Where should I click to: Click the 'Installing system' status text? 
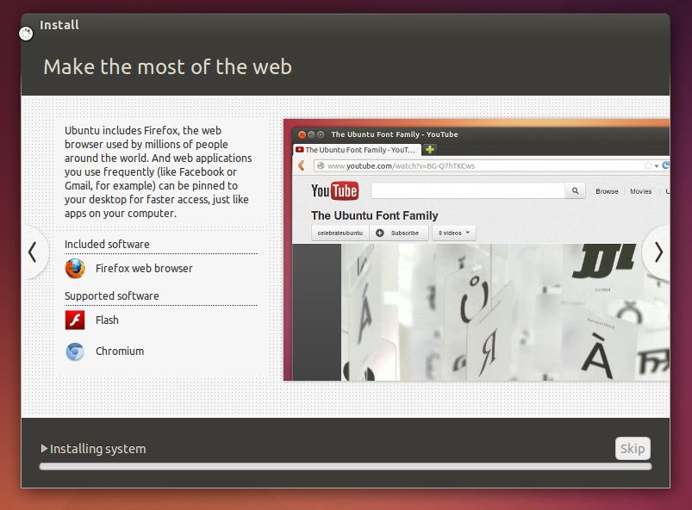[97, 449]
